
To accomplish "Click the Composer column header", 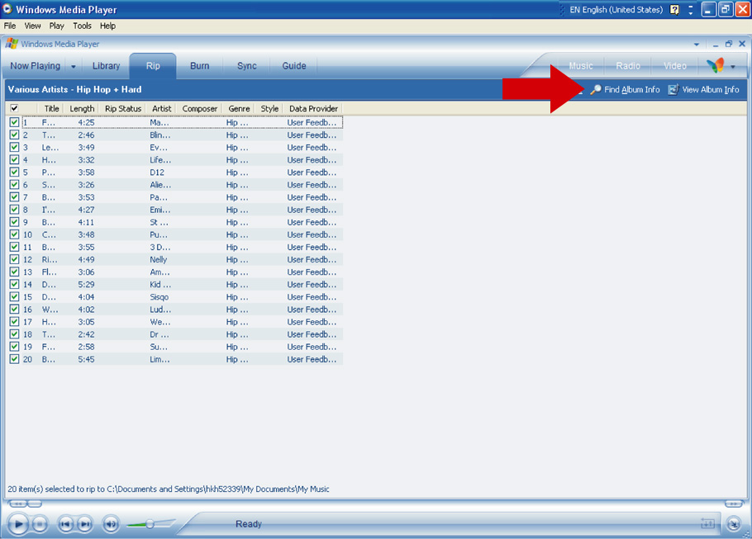I will coord(199,109).
